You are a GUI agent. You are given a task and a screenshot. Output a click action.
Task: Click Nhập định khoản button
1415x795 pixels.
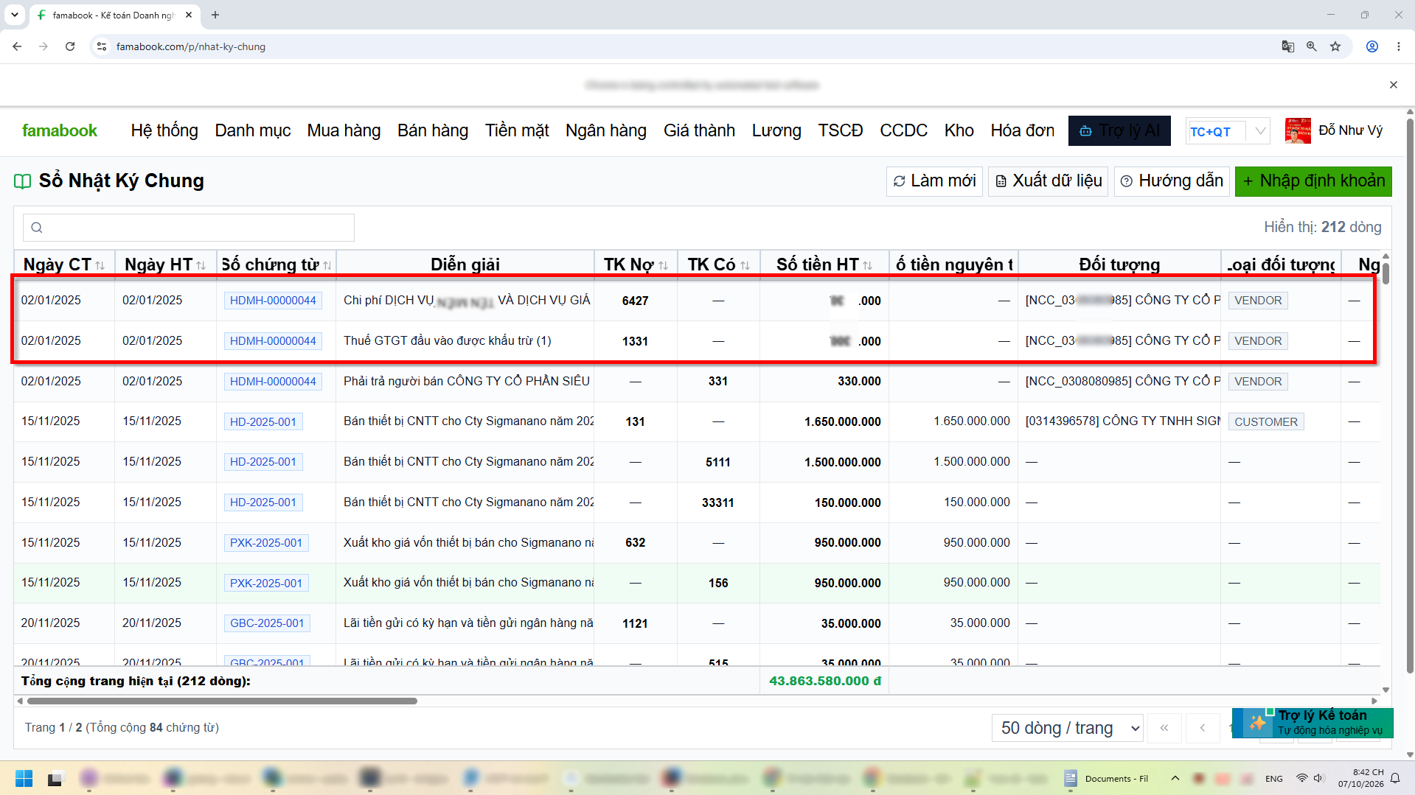[x=1313, y=181]
